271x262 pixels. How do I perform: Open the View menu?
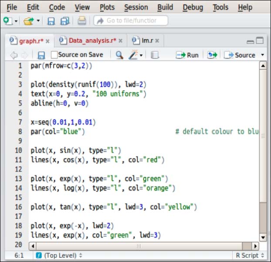point(82,7)
